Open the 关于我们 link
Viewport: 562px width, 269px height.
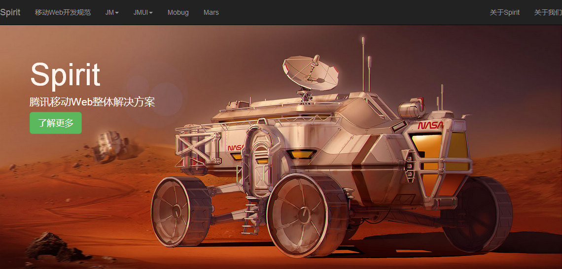(x=548, y=12)
